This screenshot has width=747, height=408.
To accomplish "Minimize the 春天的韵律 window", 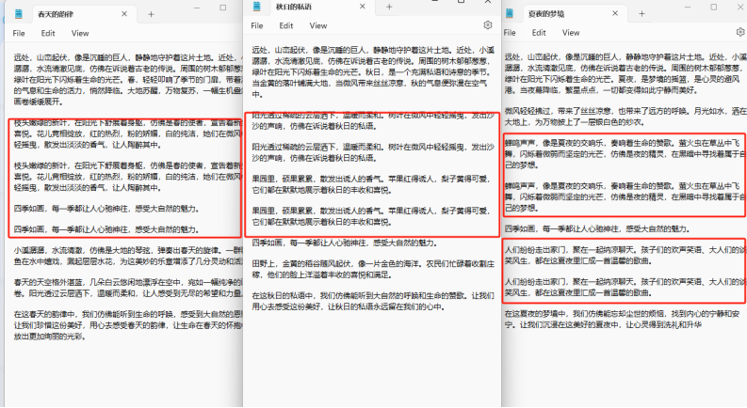I will [197, 8].
